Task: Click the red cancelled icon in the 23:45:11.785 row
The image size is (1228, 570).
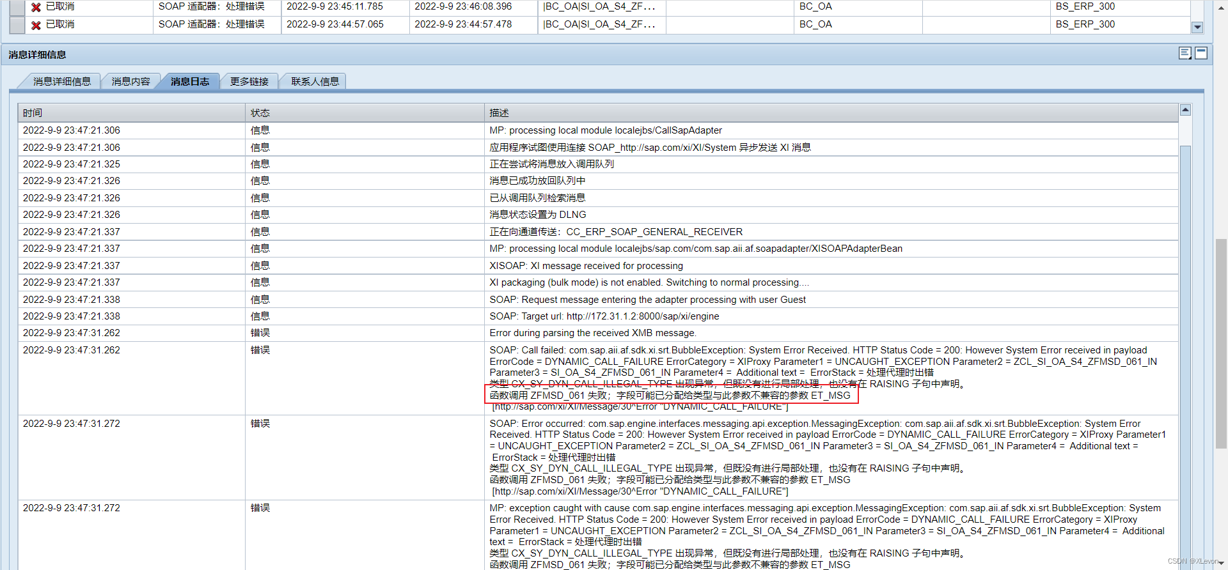Action: tap(36, 7)
